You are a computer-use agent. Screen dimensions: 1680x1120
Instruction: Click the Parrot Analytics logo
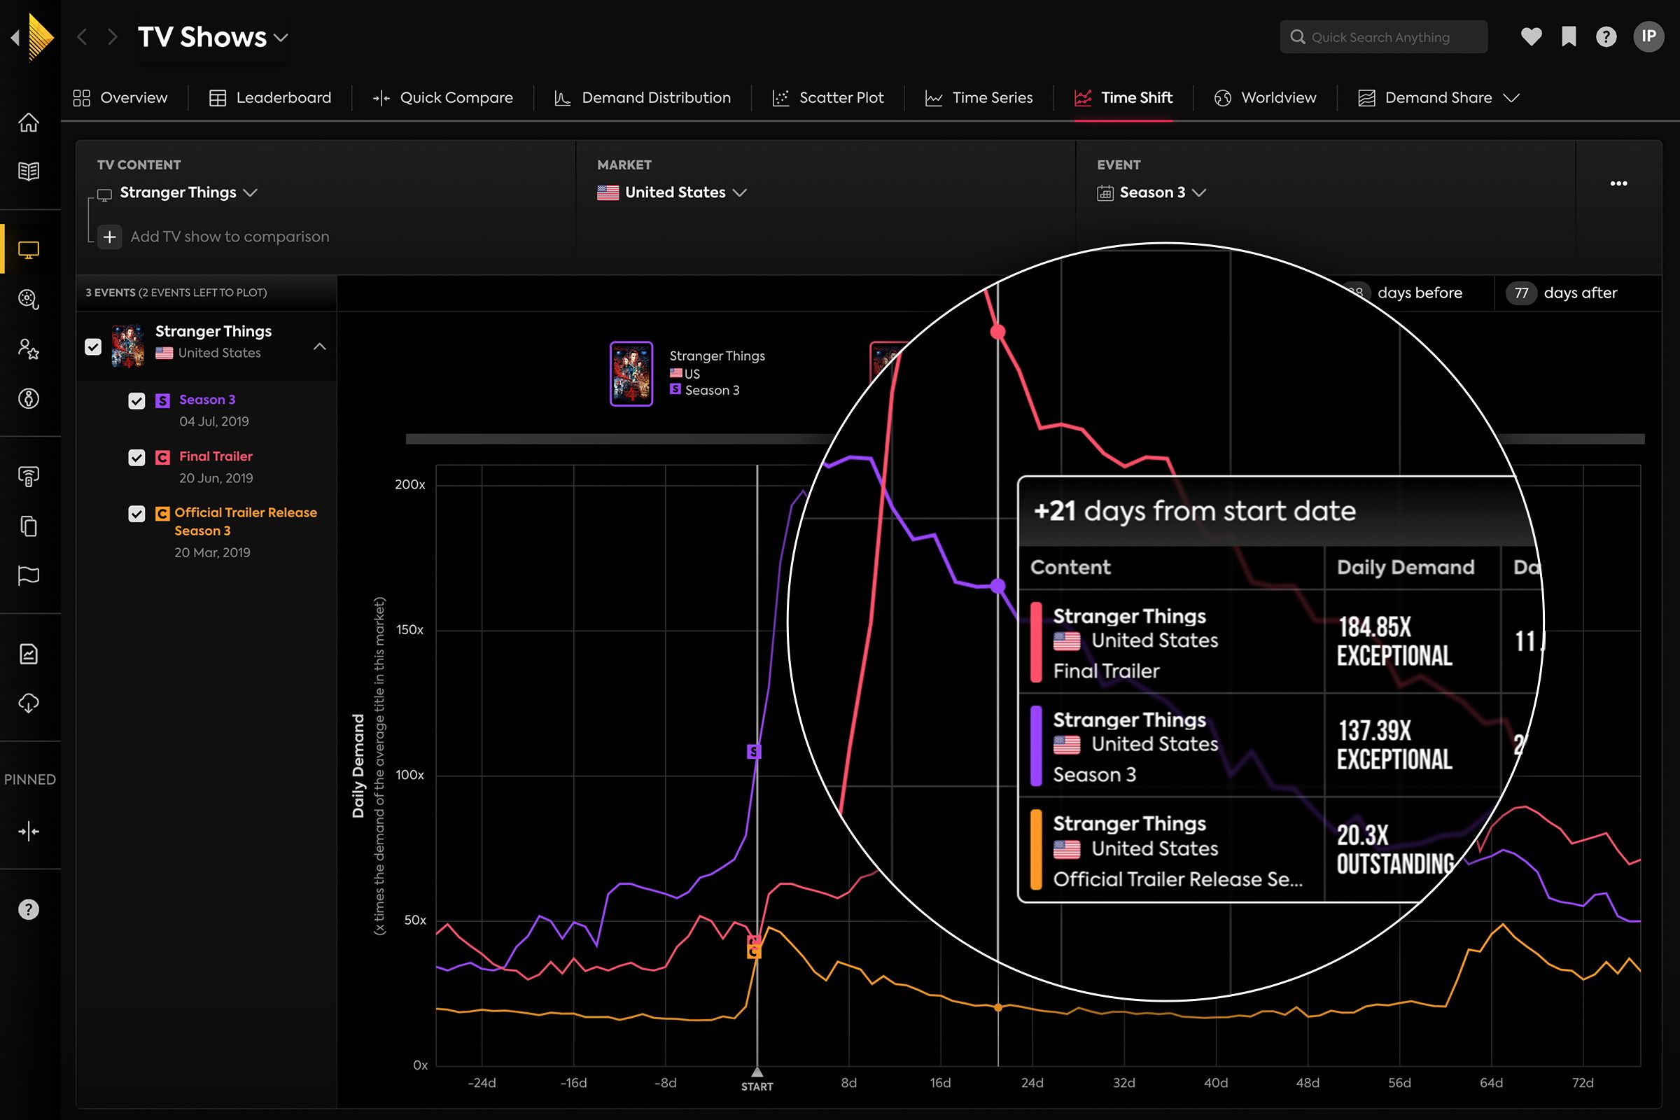[41, 37]
